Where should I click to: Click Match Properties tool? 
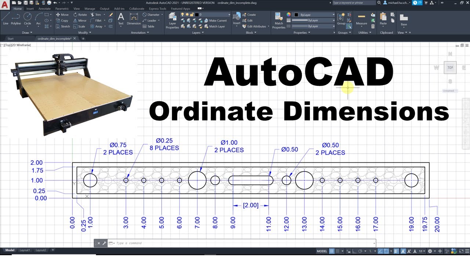tap(279, 21)
